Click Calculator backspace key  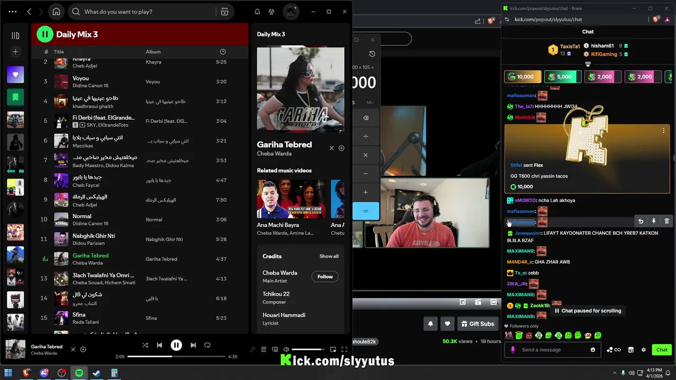click(x=365, y=118)
